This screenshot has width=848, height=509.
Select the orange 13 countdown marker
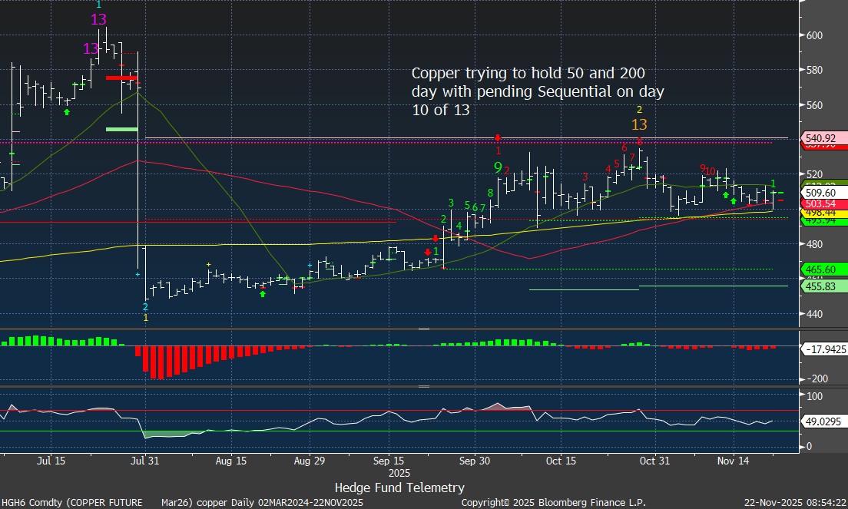(x=639, y=124)
